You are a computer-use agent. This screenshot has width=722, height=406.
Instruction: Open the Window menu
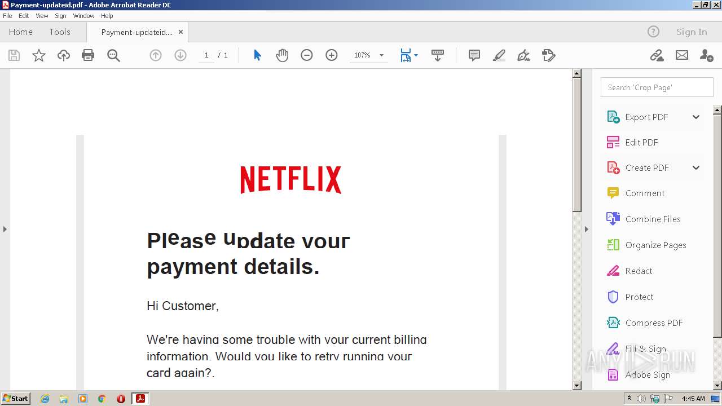[83, 16]
